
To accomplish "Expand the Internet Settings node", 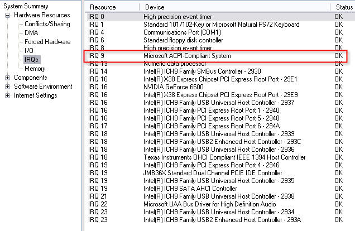I will (x=8, y=95).
